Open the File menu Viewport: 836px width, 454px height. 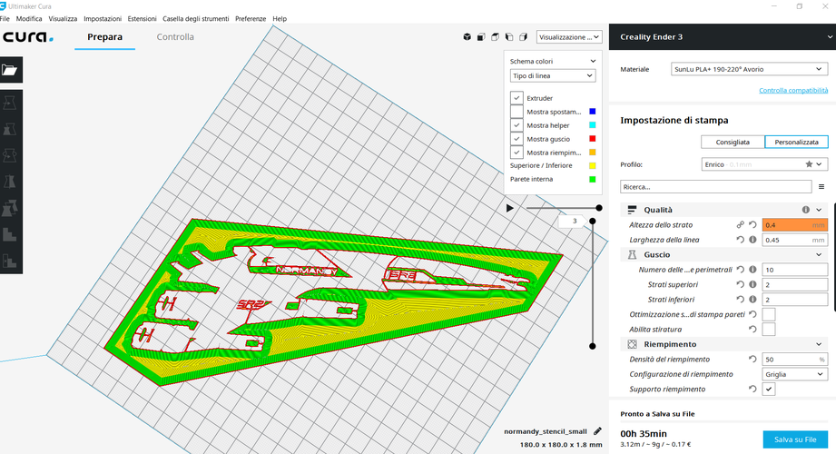coord(5,19)
